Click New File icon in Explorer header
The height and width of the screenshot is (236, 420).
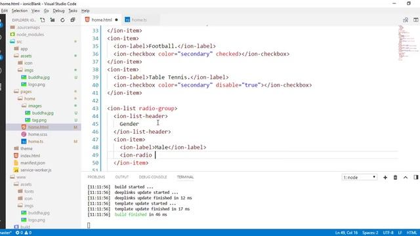(x=42, y=20)
